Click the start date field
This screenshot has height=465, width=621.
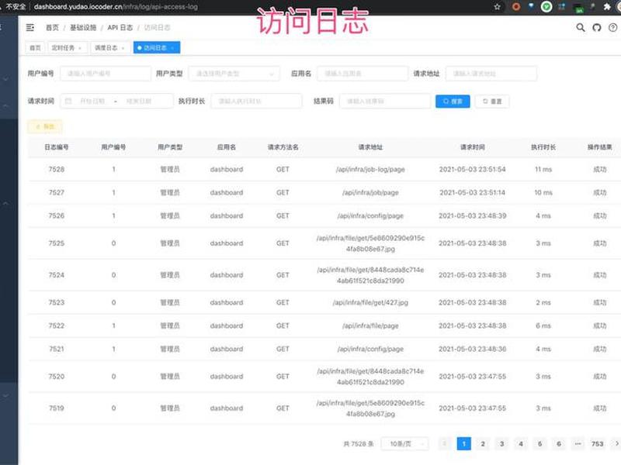92,102
